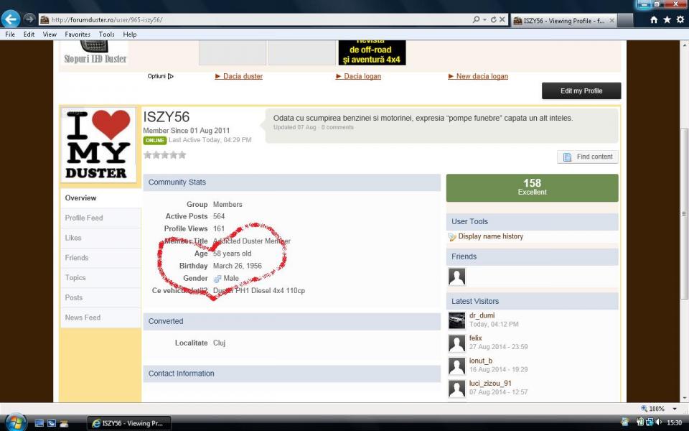Open browser Tools via the gear icon

coord(680,20)
